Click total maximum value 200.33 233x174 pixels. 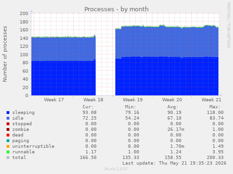click(215, 158)
